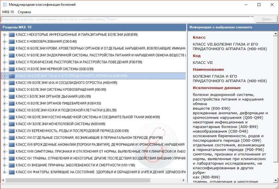Expand КЛАСС I infectious diseases node
This screenshot has height=189, width=279.
pos(4,35)
